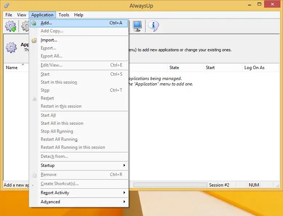283x216 pixels.
Task: Click the NUM status bar indicator
Action: 254,185
